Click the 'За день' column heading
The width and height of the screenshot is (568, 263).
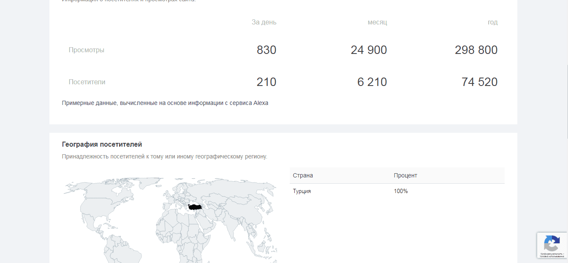(x=264, y=22)
